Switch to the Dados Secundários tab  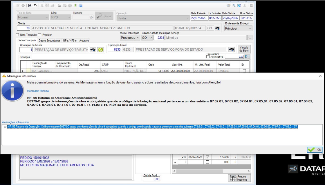(x=49, y=41)
